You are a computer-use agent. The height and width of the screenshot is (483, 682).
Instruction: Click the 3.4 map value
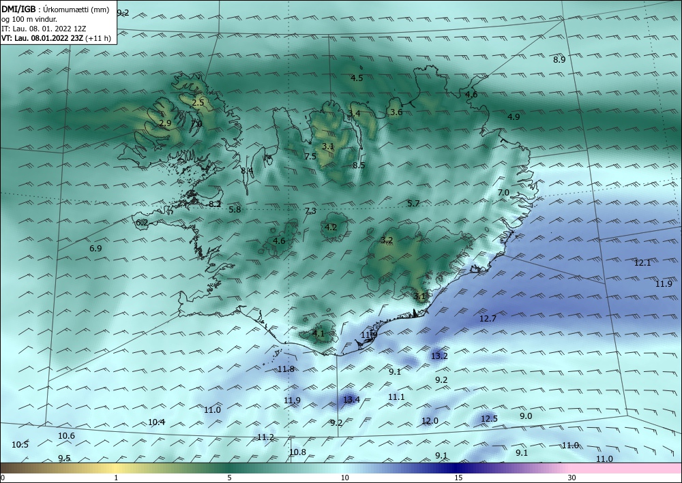(x=354, y=114)
